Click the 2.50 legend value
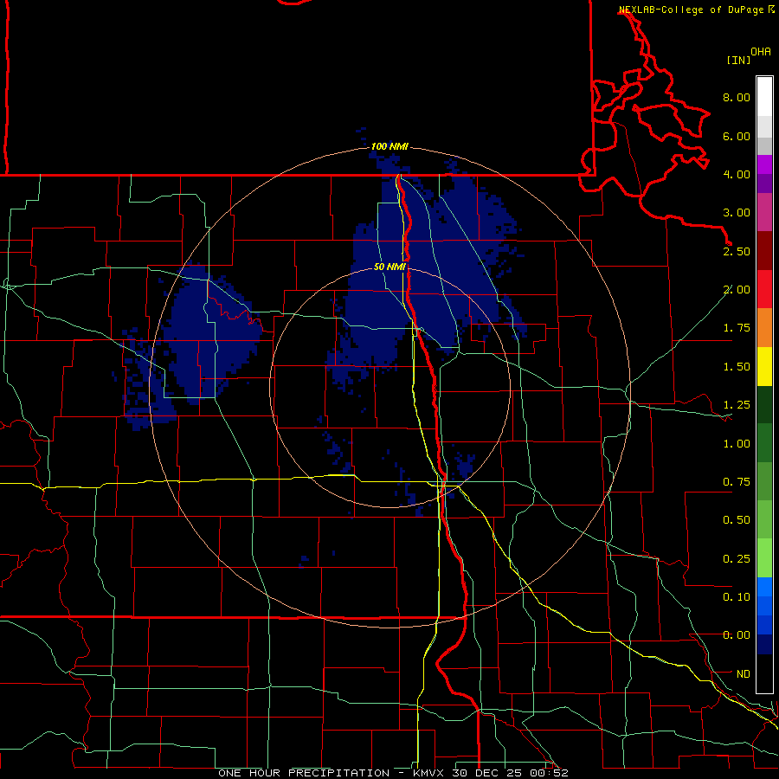The width and height of the screenshot is (779, 779). tap(737, 251)
